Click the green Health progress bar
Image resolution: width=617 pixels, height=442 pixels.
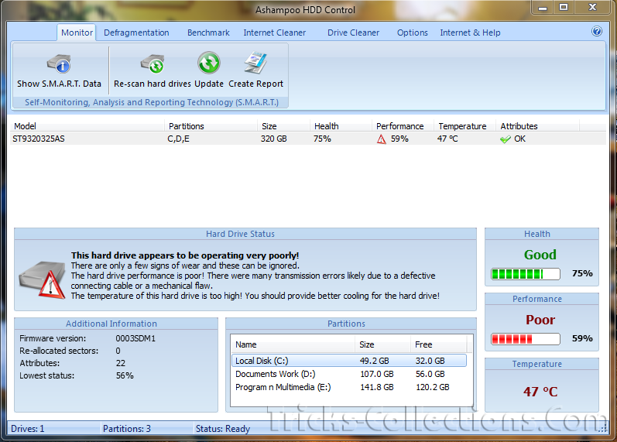coord(526,273)
